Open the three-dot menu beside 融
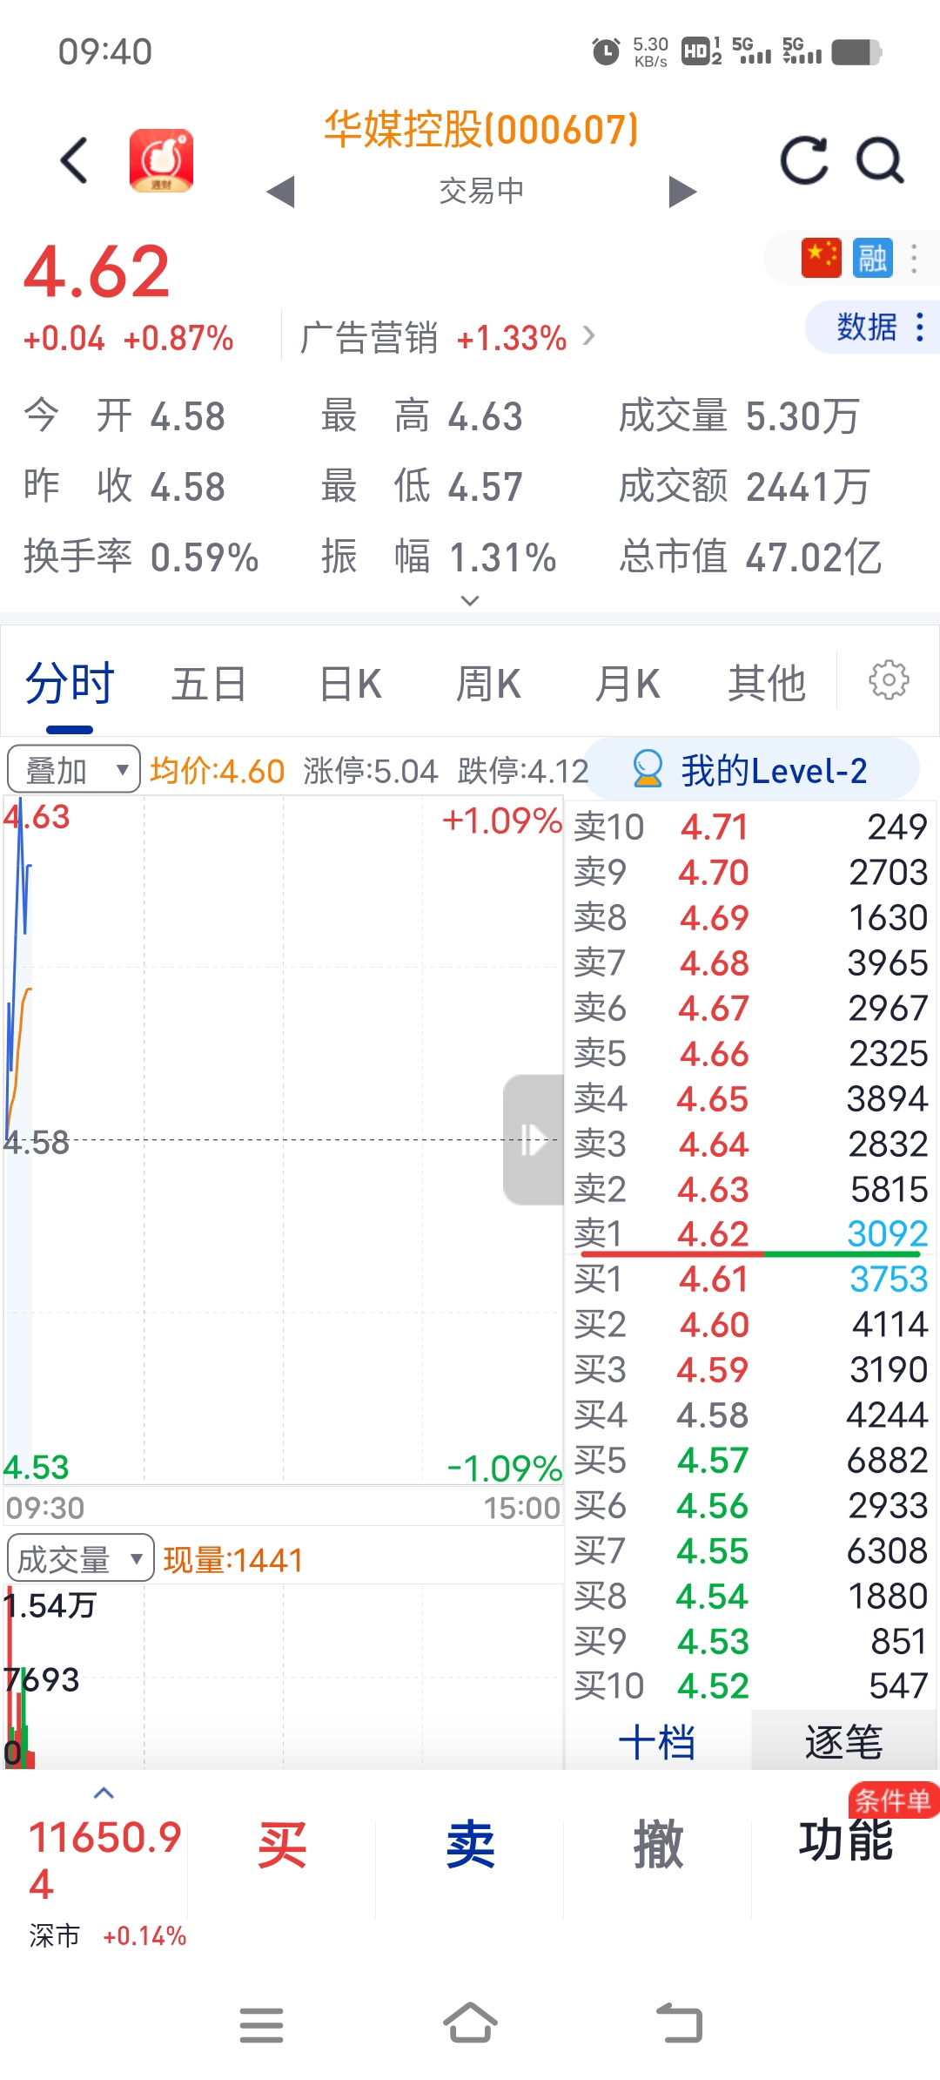This screenshot has width=940, height=2080. [914, 259]
